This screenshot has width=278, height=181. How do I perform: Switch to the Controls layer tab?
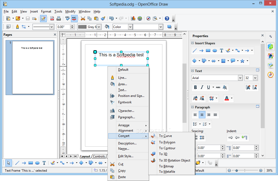tap(99, 156)
